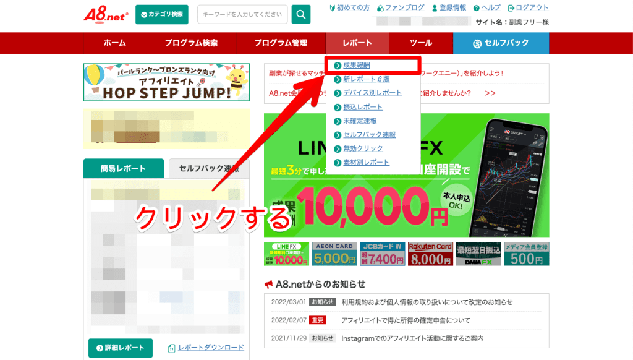Select 振込レポート menu entry
This screenshot has width=633, height=360.
pos(363,107)
